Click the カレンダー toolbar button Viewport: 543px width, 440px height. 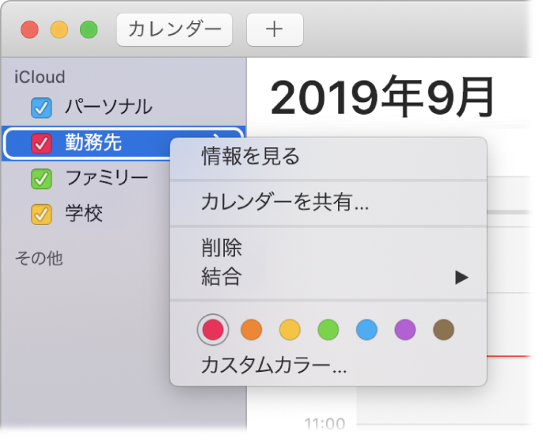(174, 29)
